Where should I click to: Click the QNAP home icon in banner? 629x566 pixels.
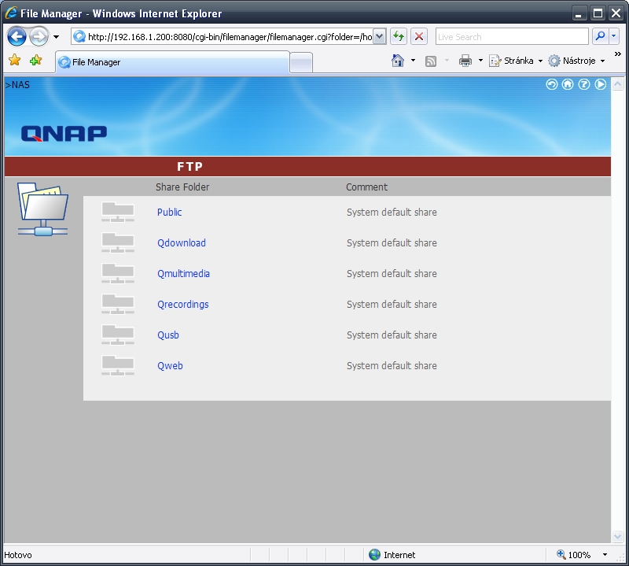[568, 84]
